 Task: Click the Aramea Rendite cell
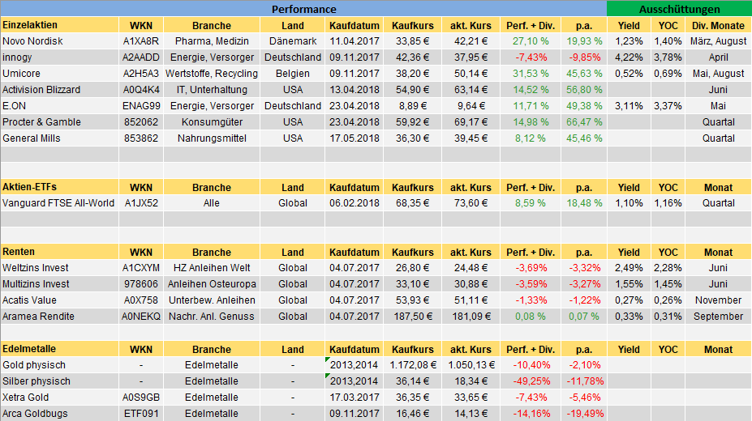[x=60, y=317]
